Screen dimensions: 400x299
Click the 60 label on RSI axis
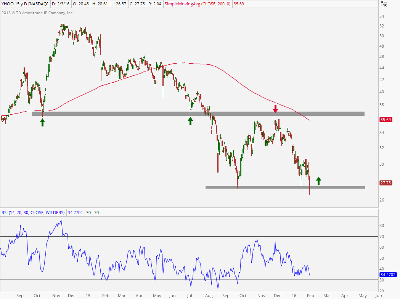382,247
